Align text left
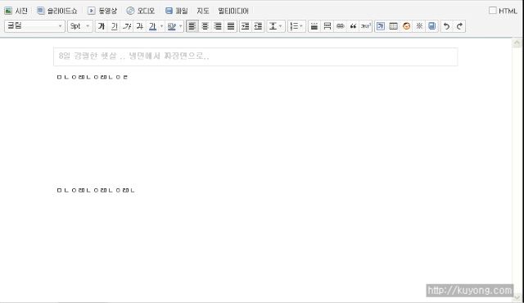Viewport: 524px width, 303px height. tap(192, 26)
